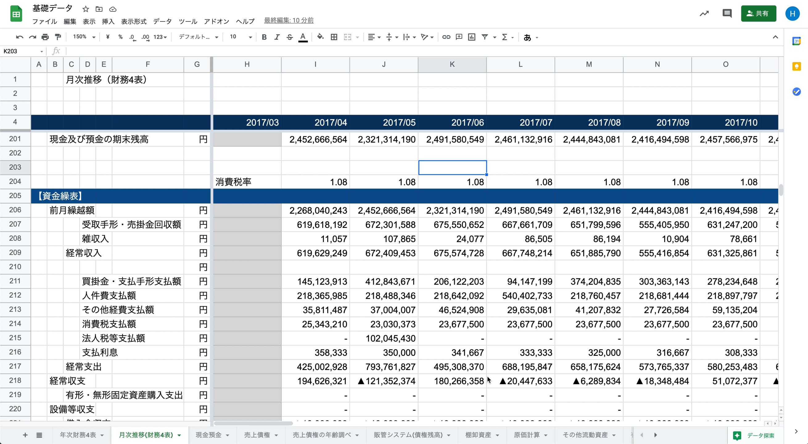This screenshot has width=808, height=444.
Task: Open comment history icon
Action: (727, 13)
